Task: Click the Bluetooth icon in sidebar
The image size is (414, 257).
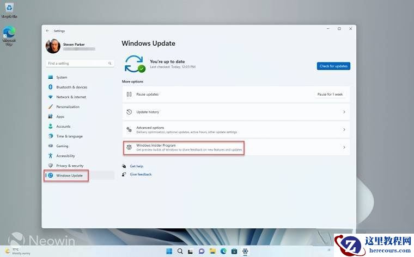Action: pyautogui.click(x=51, y=87)
